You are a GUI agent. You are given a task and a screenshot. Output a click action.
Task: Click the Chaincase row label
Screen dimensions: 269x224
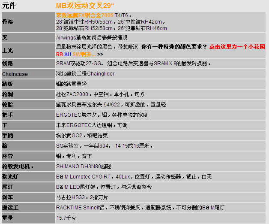[15, 74]
